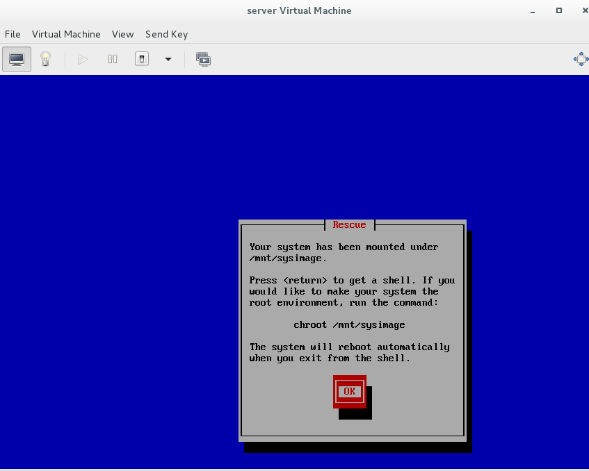Expand the shutdown options dropdown arrow
Screen dimensions: 589x471
(168, 59)
